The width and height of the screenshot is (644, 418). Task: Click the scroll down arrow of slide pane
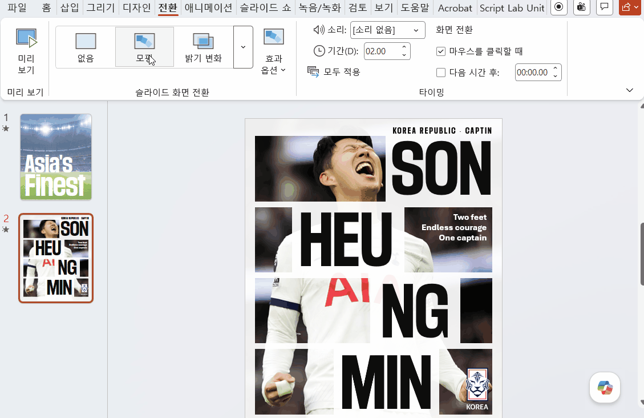[x=642, y=403]
